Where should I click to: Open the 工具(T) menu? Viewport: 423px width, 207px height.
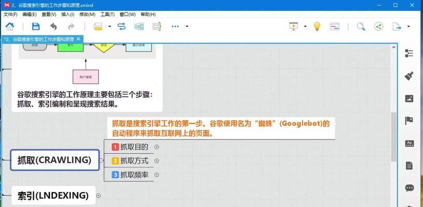[107, 14]
